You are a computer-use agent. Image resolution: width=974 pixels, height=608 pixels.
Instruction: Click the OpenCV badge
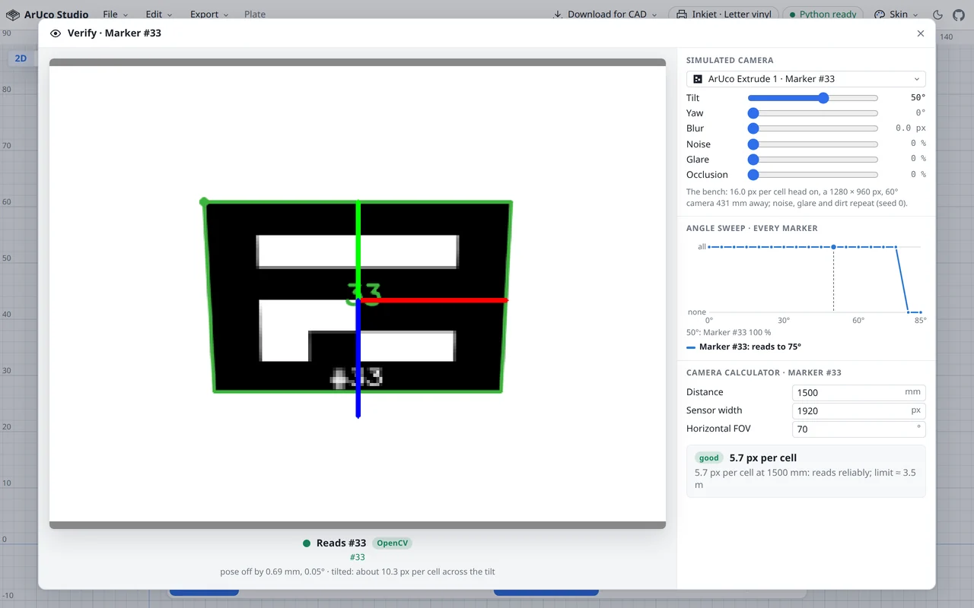393,543
